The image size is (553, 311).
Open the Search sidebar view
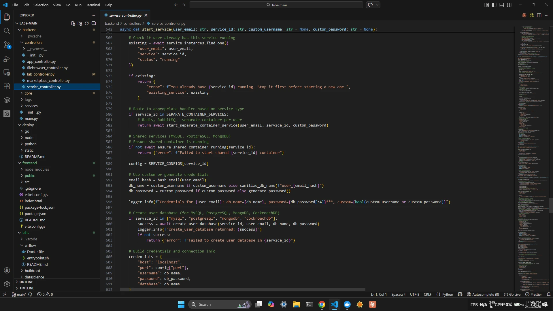pos(7,31)
